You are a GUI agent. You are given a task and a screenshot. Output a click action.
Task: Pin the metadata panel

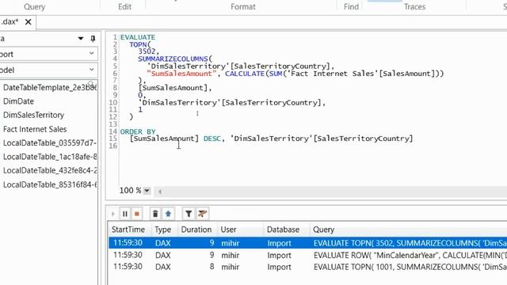[x=93, y=39]
